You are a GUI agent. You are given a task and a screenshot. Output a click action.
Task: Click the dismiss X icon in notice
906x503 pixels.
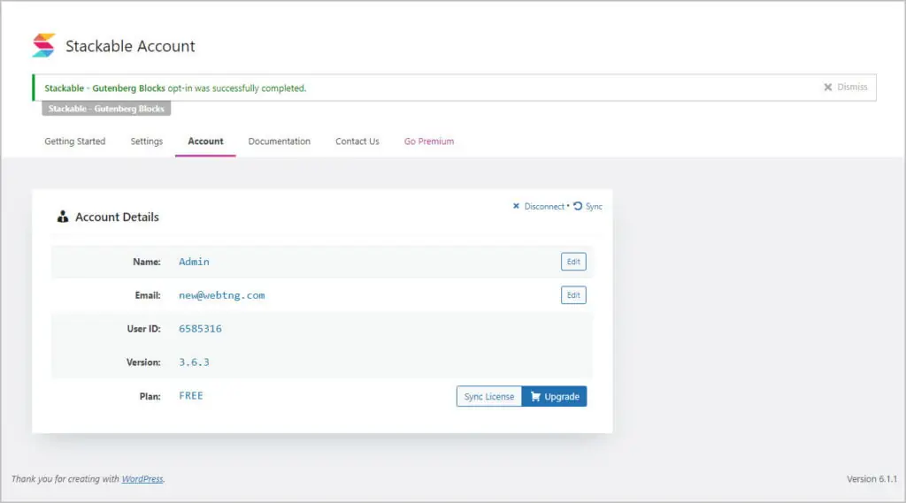[827, 88]
